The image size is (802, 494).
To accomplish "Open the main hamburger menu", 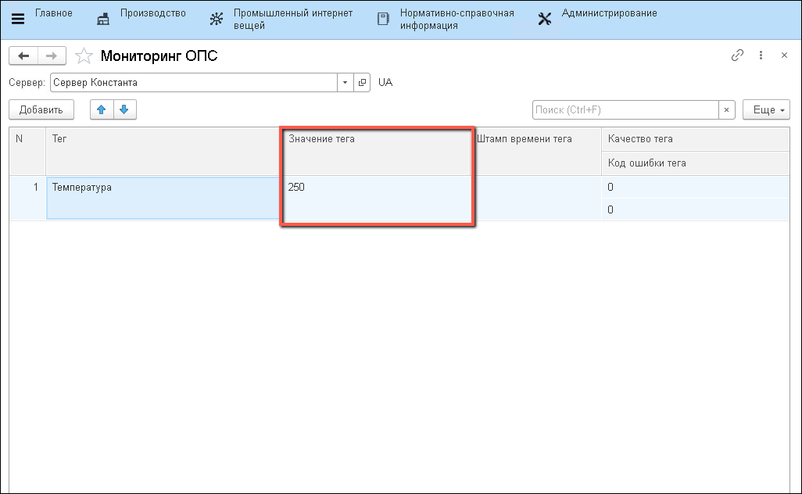I will [17, 20].
